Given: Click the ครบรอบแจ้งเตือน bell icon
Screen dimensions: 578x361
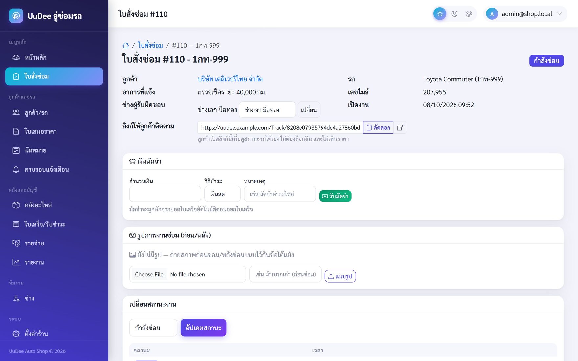Looking at the screenshot, I should [16, 170].
